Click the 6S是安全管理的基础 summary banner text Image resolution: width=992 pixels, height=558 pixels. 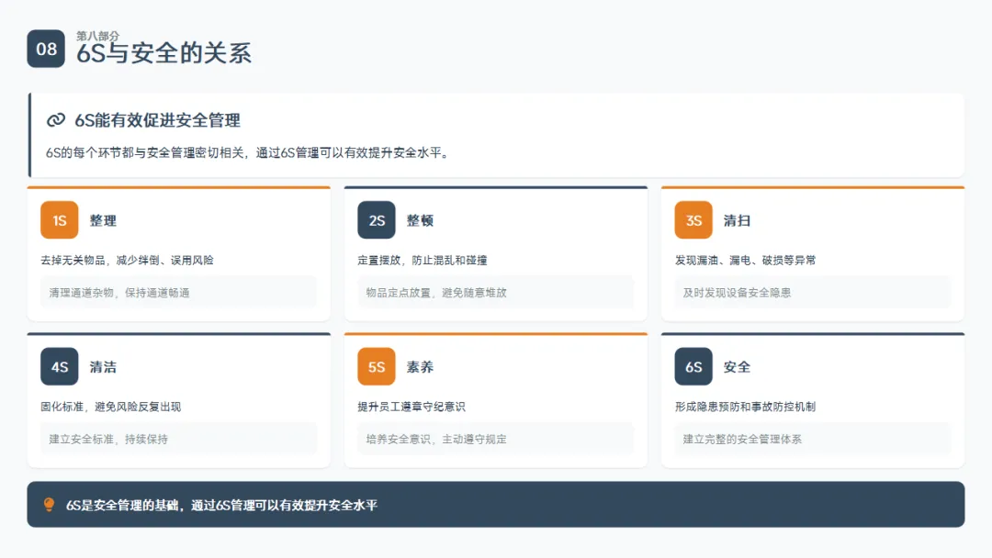click(x=221, y=505)
